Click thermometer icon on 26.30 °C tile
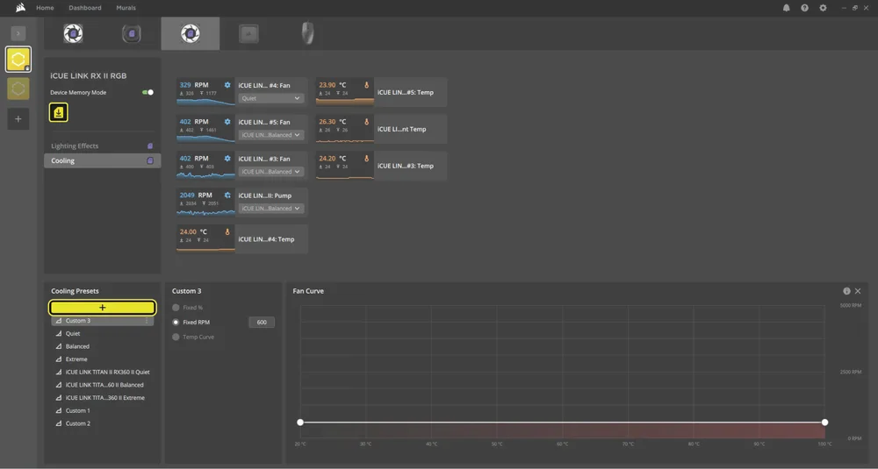Image resolution: width=878 pixels, height=469 pixels. (x=367, y=121)
